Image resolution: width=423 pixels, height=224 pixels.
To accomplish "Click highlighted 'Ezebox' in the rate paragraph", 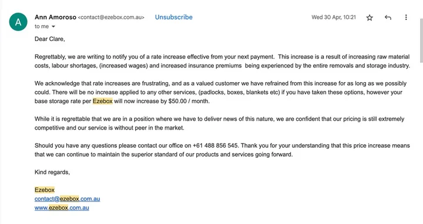I will [102, 101].
